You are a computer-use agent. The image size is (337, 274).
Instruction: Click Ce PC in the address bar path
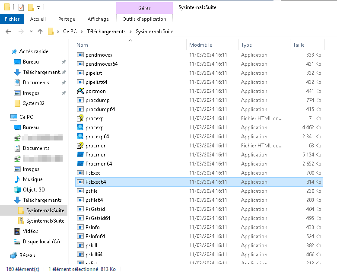[70, 32]
